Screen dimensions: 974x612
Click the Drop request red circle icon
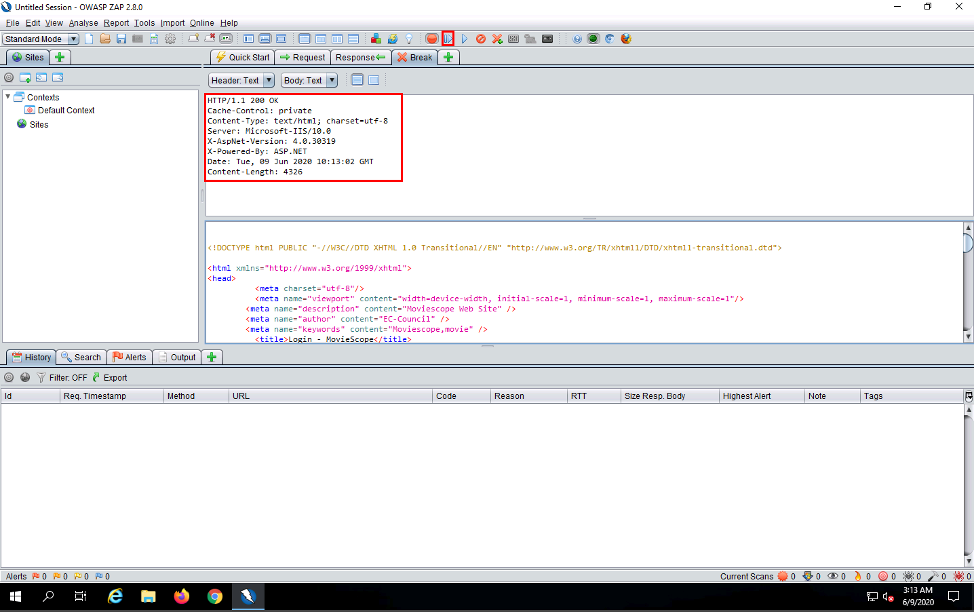[481, 39]
